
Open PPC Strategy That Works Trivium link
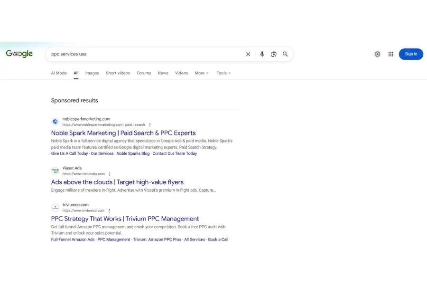(x=125, y=219)
